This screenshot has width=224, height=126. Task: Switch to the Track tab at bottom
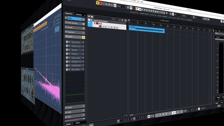tap(69, 124)
